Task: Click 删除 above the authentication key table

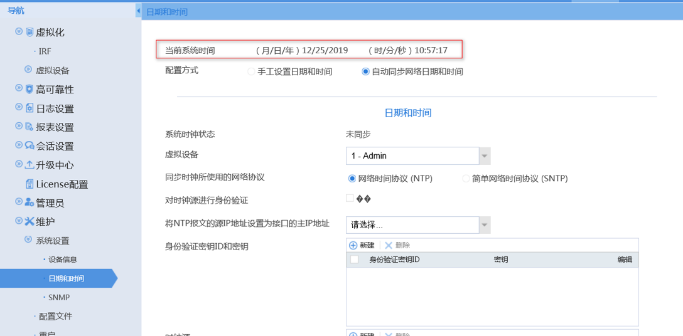Action: (397, 245)
